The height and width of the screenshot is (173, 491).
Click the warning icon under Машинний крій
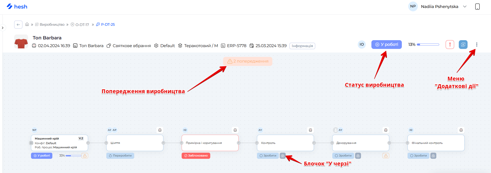(x=85, y=156)
